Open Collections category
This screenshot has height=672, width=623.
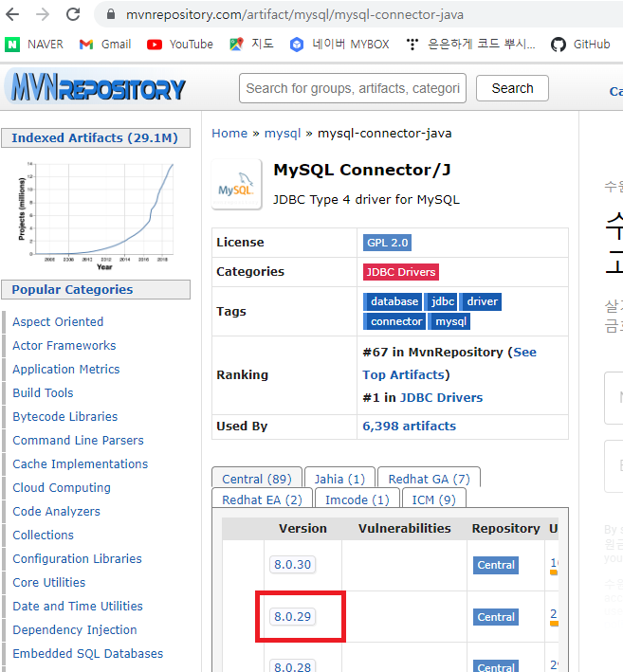click(x=44, y=535)
